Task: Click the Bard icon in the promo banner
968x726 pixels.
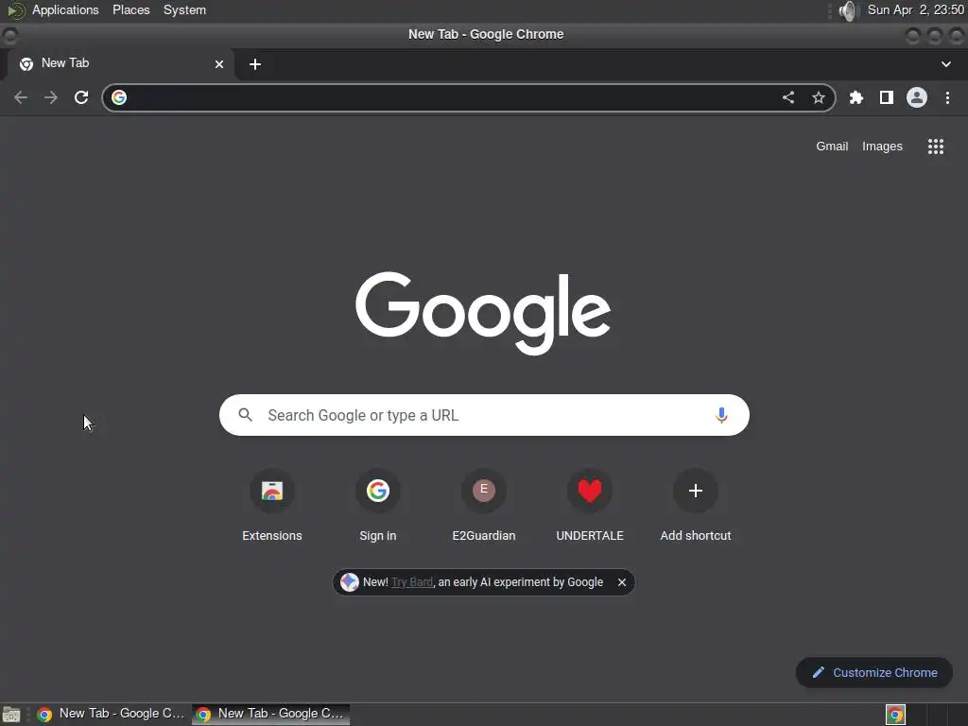Action: (x=350, y=582)
